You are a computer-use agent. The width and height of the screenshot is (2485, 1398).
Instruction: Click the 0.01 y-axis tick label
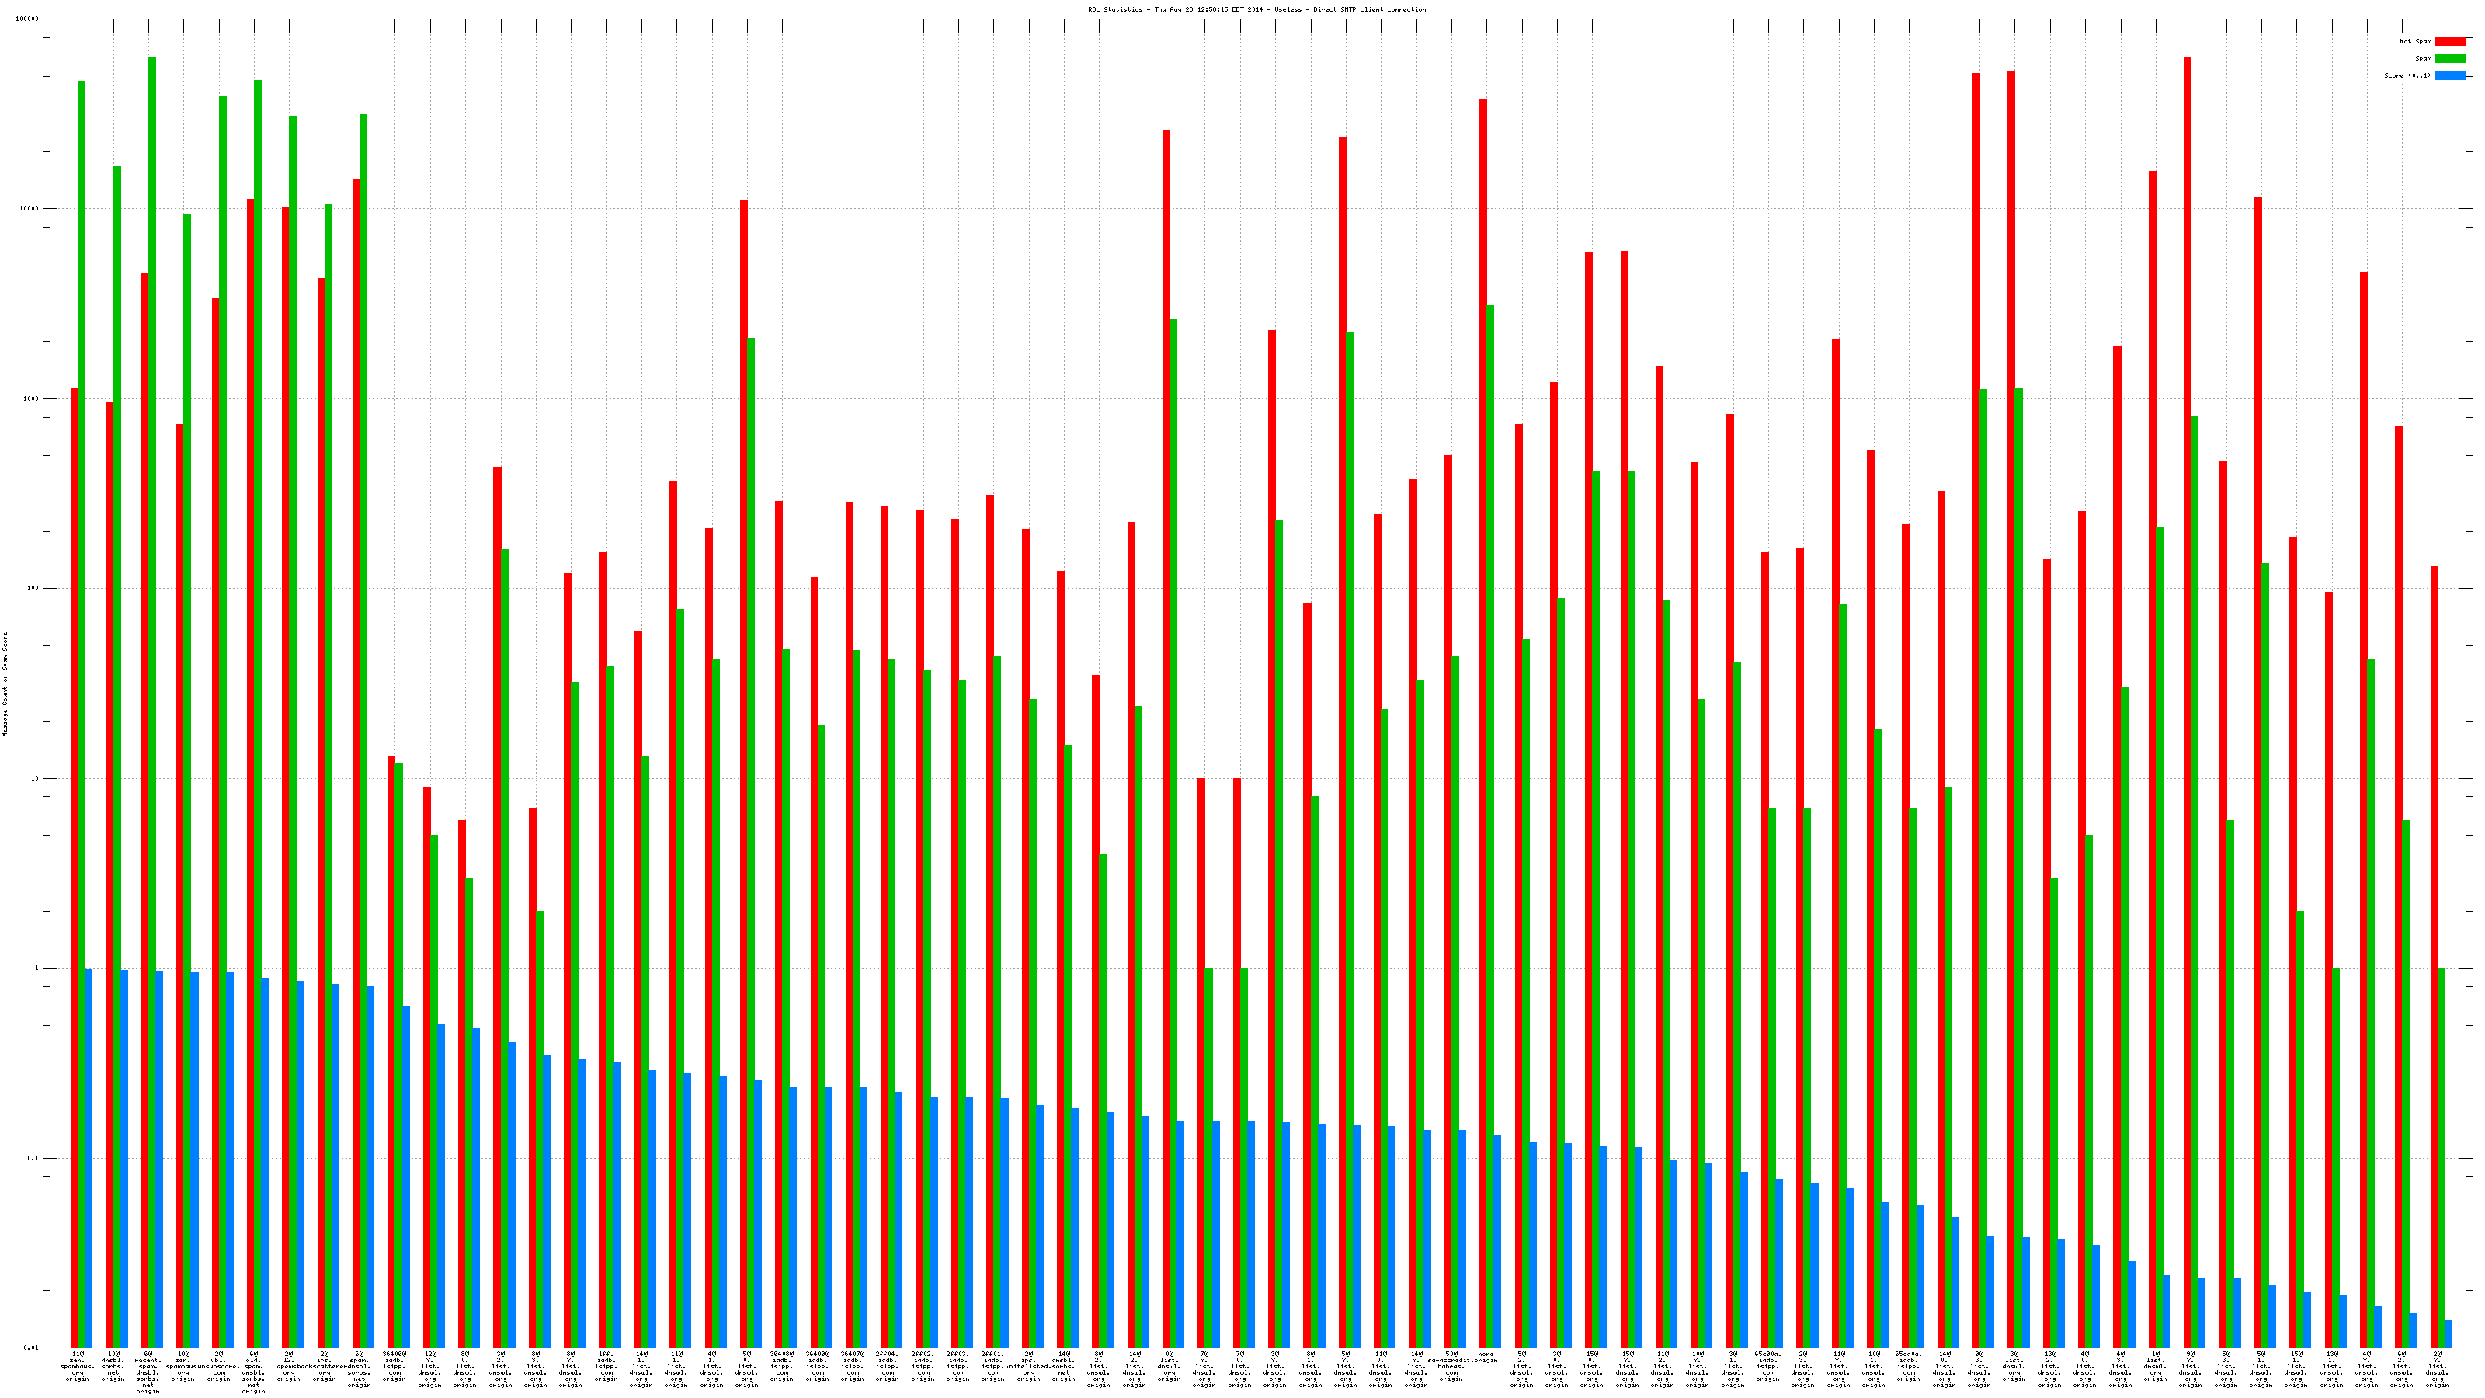pos(31,1348)
